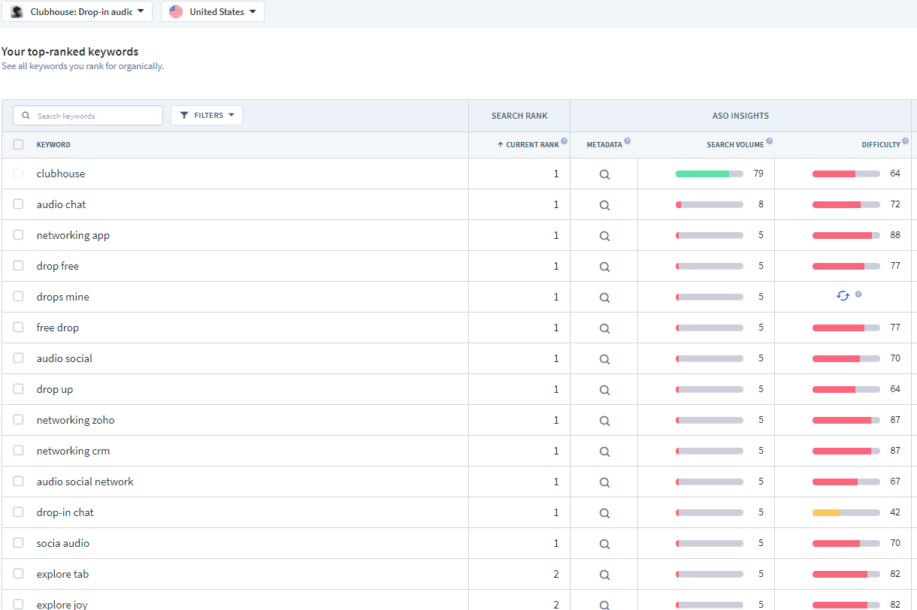The image size is (917, 610).
Task: Open metadata magnifier for explore tab
Action: (x=604, y=575)
